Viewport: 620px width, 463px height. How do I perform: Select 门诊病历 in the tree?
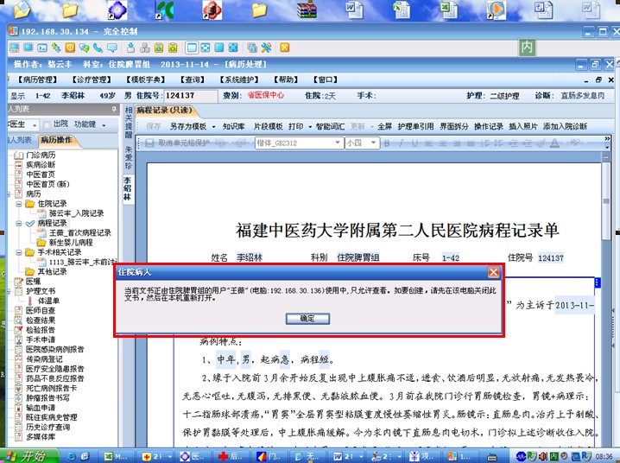[x=41, y=155]
